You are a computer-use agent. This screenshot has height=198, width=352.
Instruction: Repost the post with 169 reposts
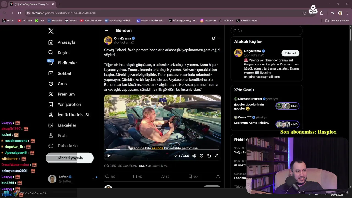(x=135, y=177)
